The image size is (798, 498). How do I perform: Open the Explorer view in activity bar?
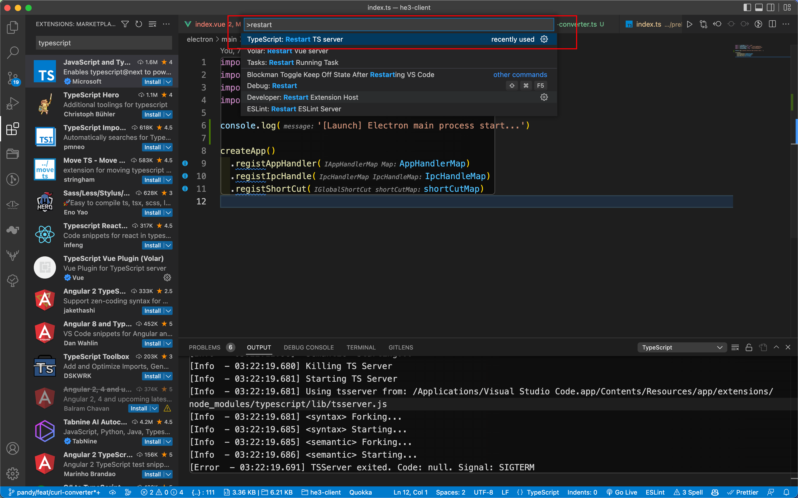pyautogui.click(x=12, y=27)
